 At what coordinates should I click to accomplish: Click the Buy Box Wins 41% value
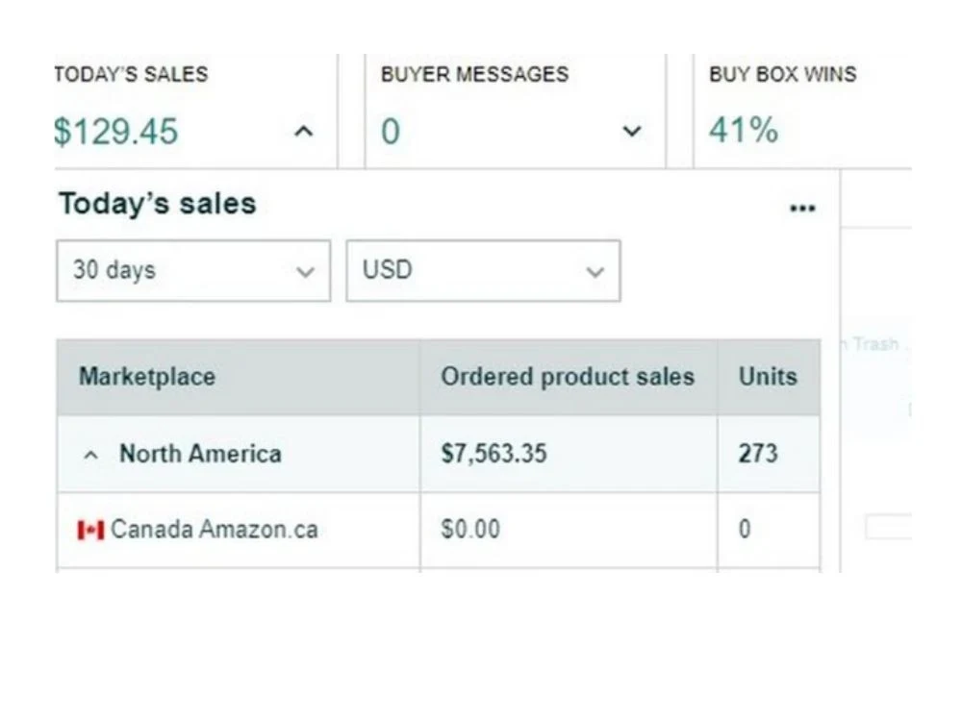[x=744, y=130]
